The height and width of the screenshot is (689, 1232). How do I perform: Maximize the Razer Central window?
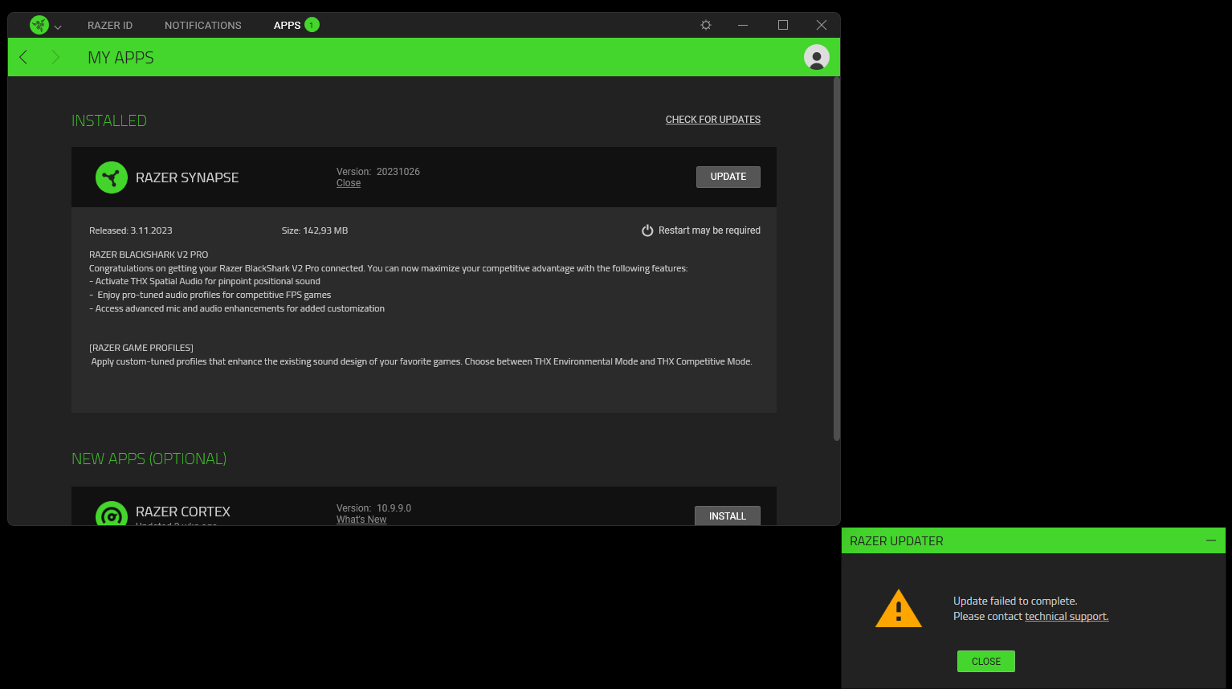[x=783, y=25]
